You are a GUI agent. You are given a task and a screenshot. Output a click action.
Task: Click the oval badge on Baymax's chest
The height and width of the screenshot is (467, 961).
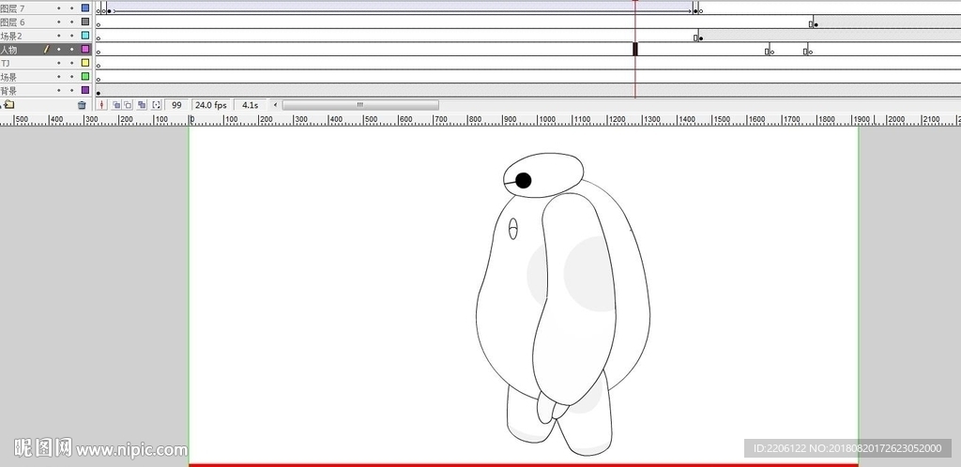513,229
